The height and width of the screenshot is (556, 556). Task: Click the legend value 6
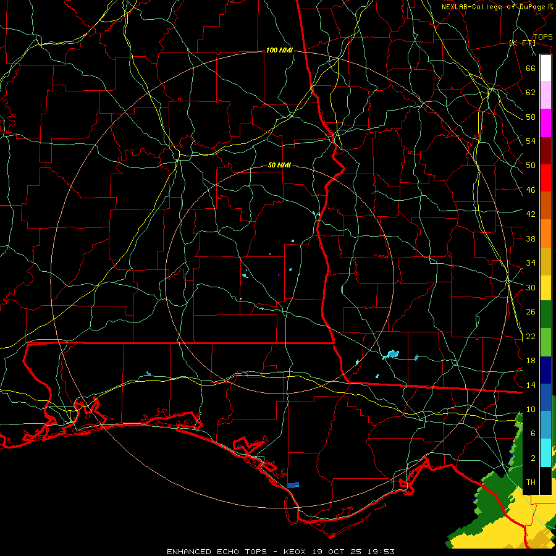pos(533,433)
